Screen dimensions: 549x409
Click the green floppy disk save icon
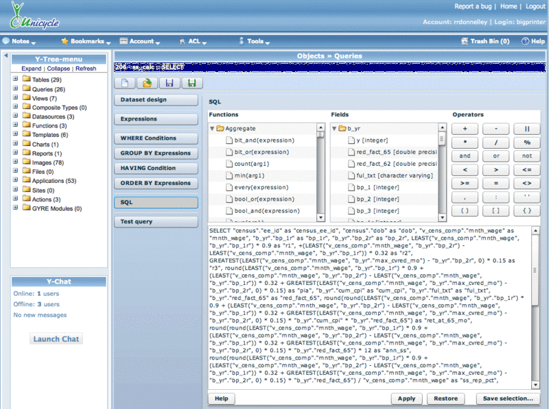coord(191,83)
